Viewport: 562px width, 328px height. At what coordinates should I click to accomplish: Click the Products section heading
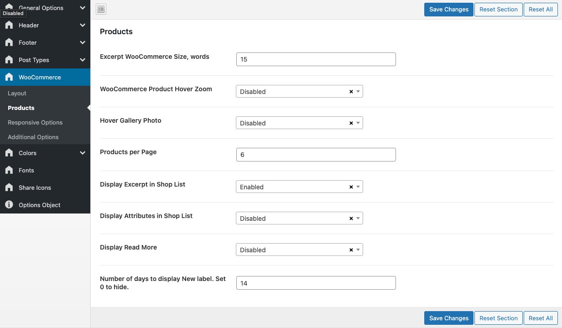116,31
